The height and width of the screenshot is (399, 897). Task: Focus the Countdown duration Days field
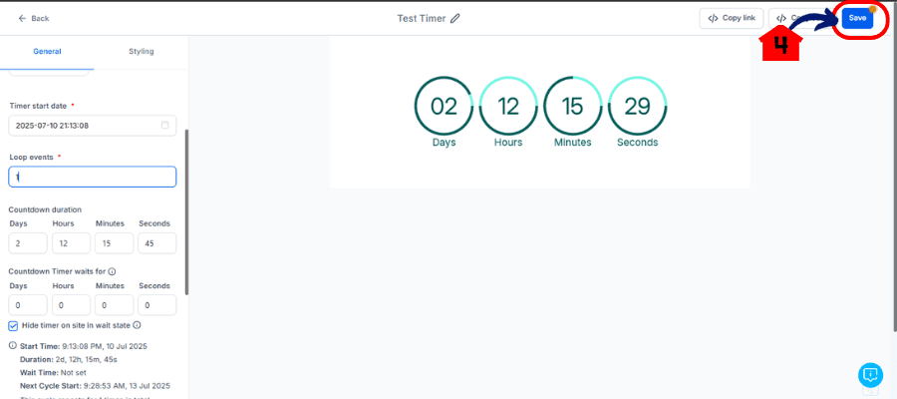(28, 243)
